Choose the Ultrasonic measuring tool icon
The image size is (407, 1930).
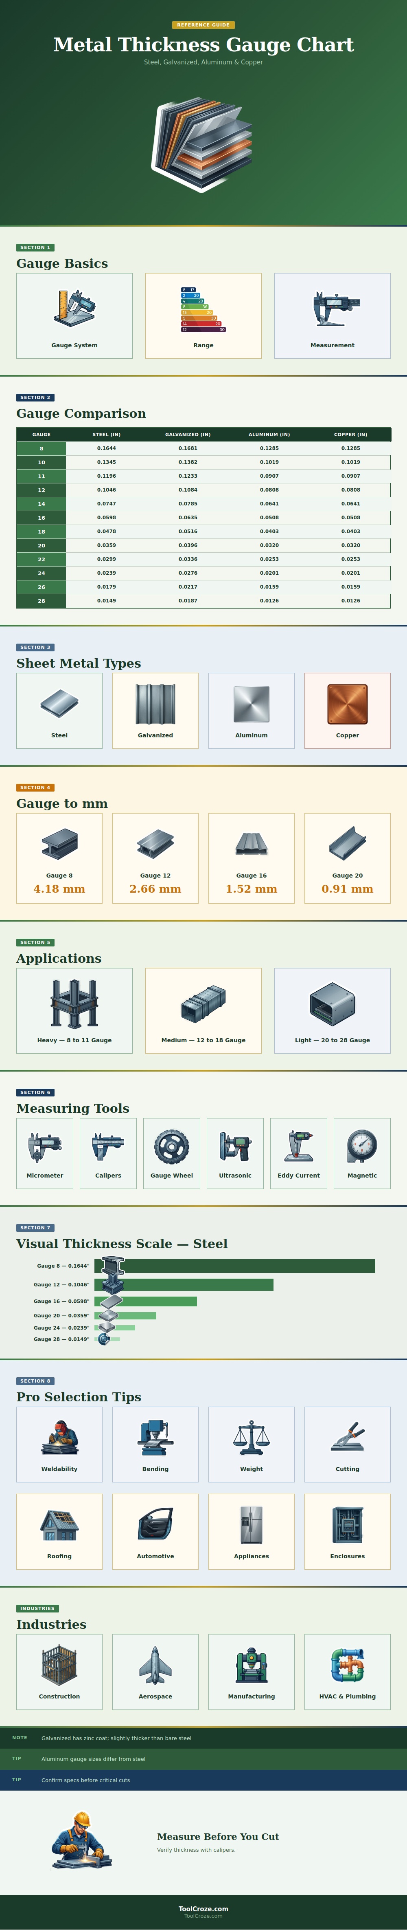point(235,1146)
